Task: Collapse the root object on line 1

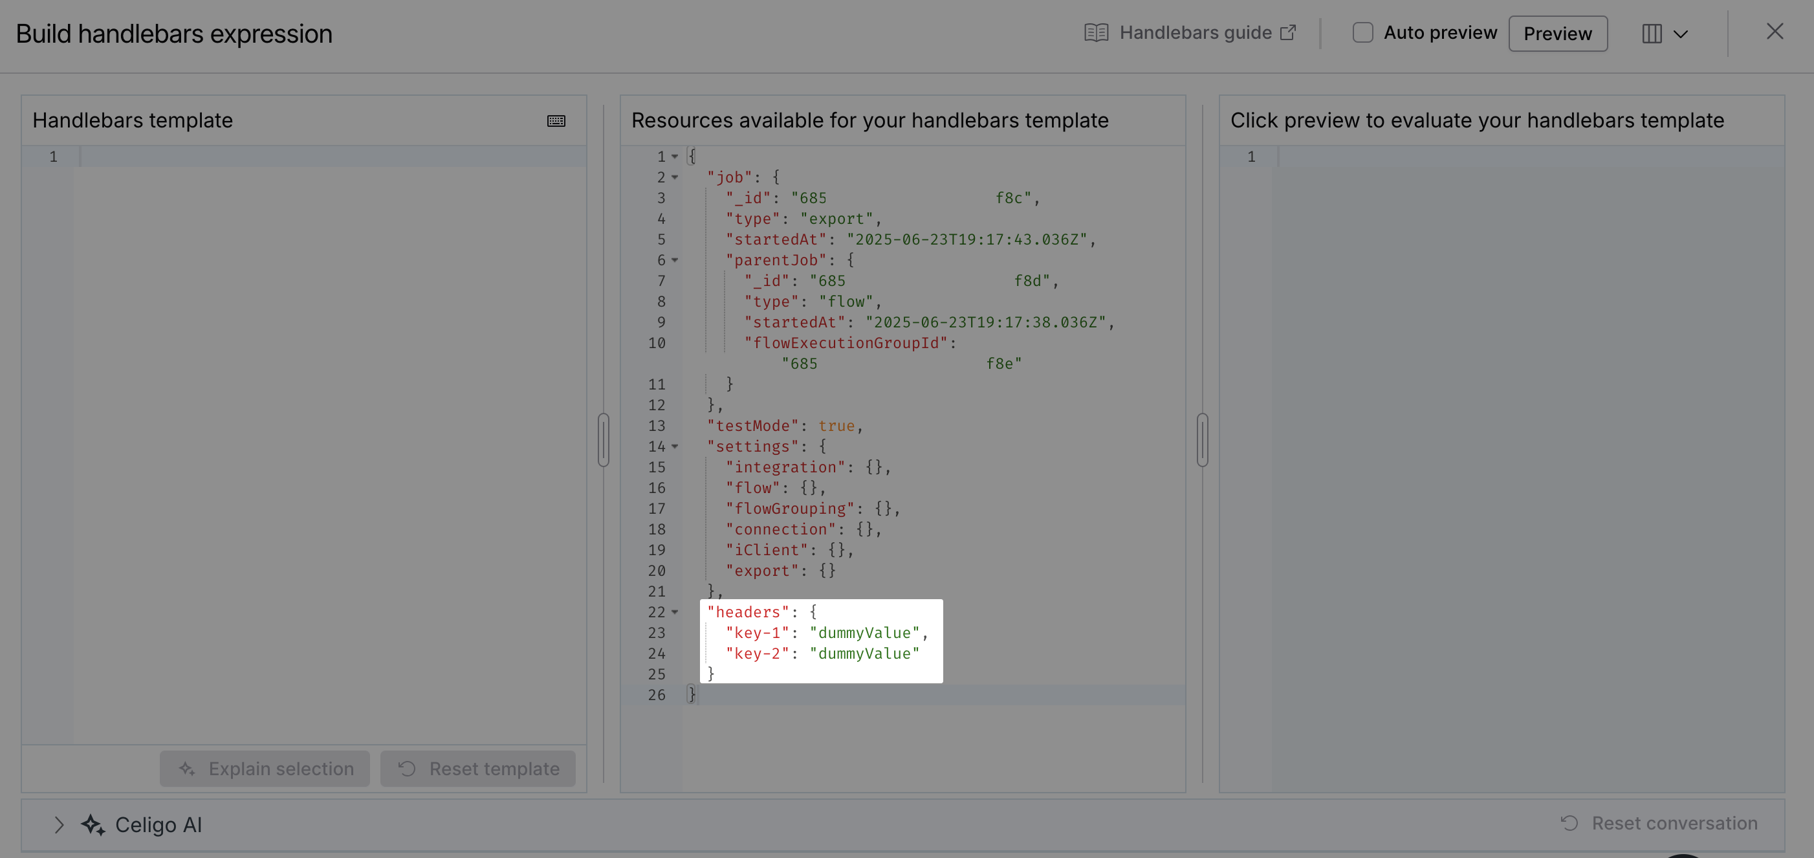Action: [675, 157]
